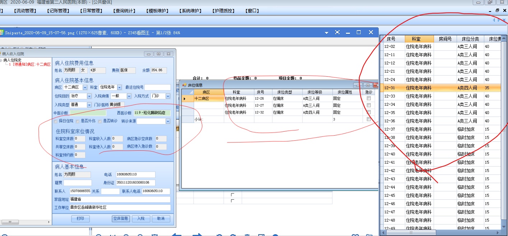Open the 入院类型 dropdown showing 普通
Image resolution: width=508 pixels, height=236 pixels.
pyautogui.click(x=89, y=105)
